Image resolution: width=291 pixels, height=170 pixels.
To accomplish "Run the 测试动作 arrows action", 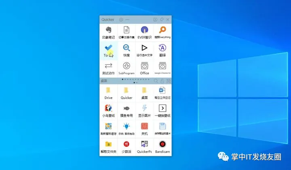I will (108, 68).
